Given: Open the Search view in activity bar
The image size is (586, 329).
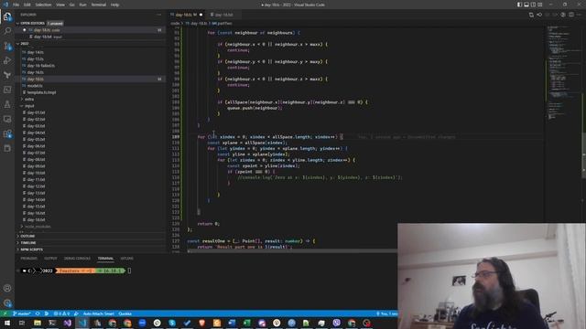Looking at the screenshot, I should click(x=7, y=31).
